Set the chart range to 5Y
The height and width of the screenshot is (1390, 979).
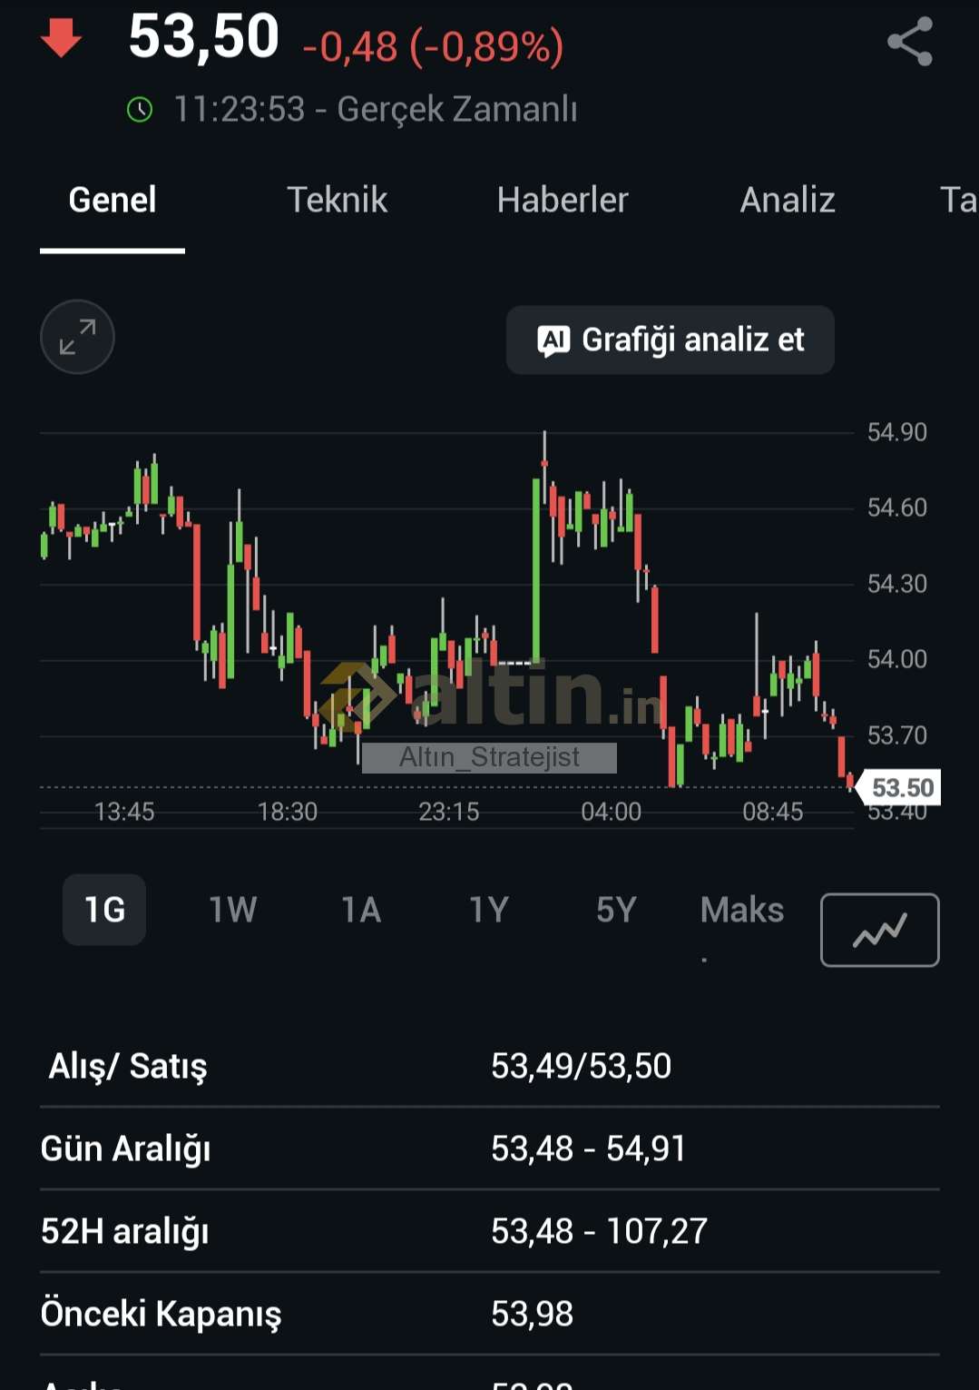616,910
